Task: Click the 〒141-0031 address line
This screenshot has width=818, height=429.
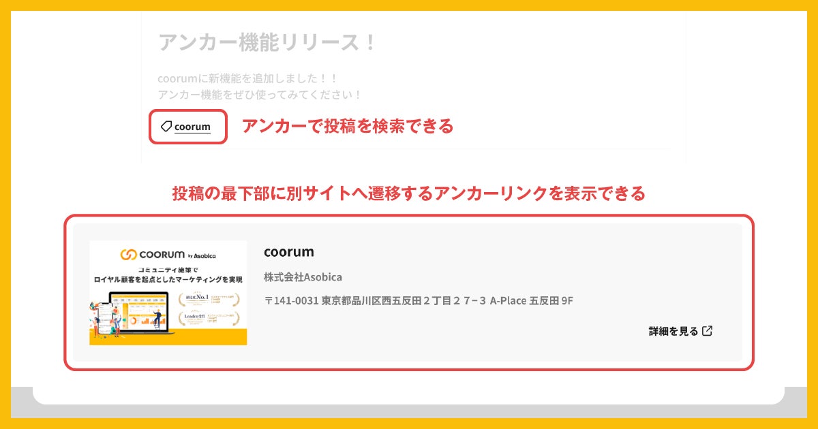Action: (419, 300)
